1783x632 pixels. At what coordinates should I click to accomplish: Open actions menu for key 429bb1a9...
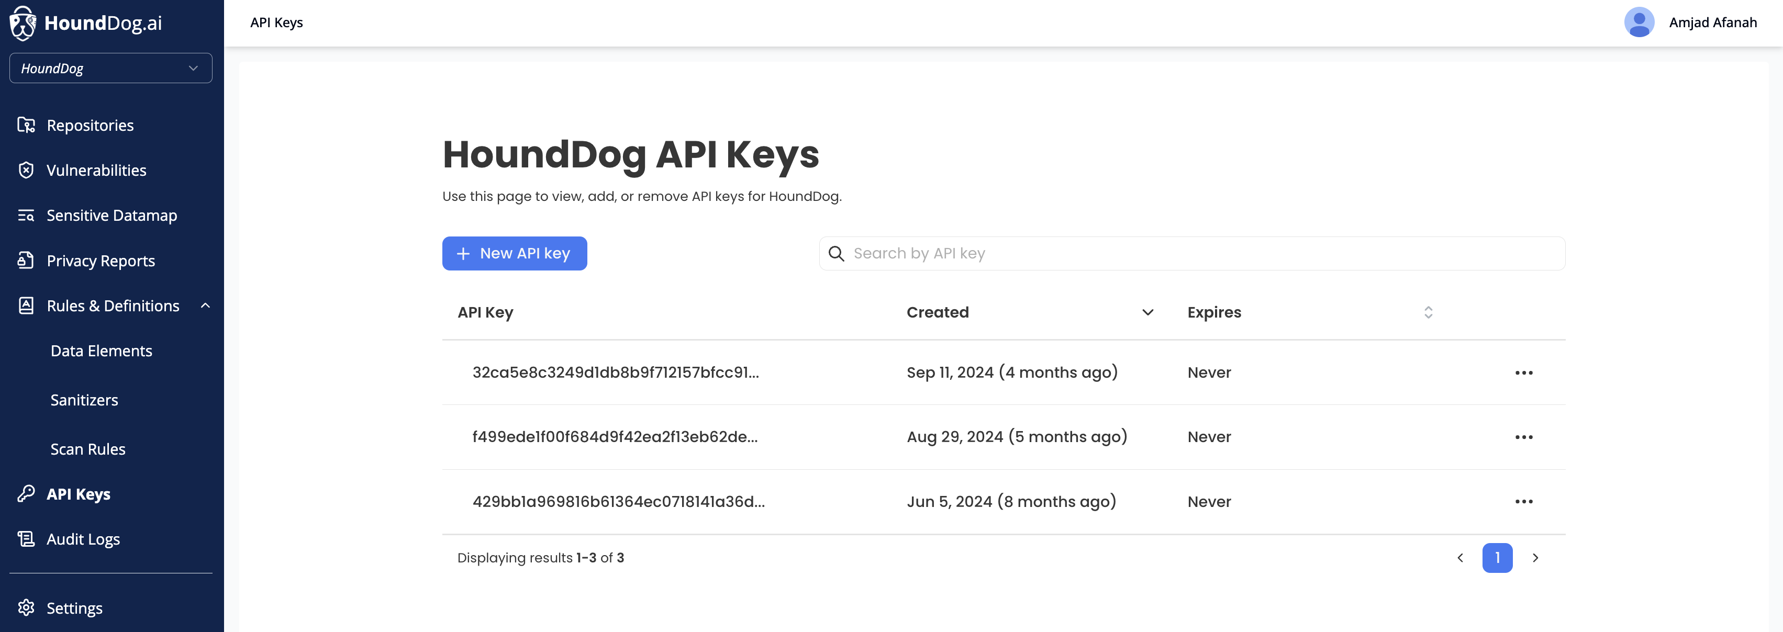(1523, 501)
